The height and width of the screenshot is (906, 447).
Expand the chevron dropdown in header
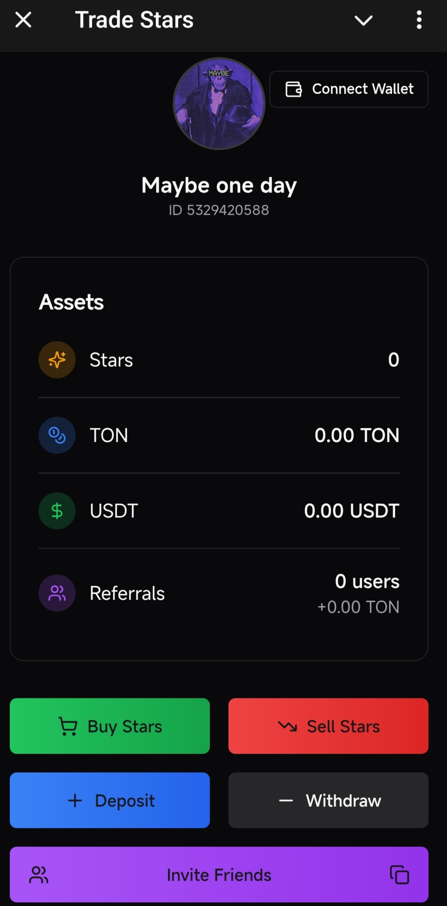pyautogui.click(x=363, y=20)
